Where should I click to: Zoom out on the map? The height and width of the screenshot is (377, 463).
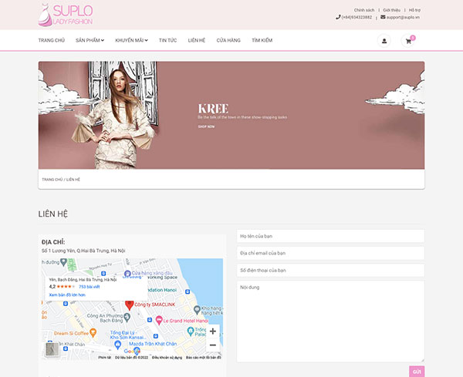click(213, 345)
